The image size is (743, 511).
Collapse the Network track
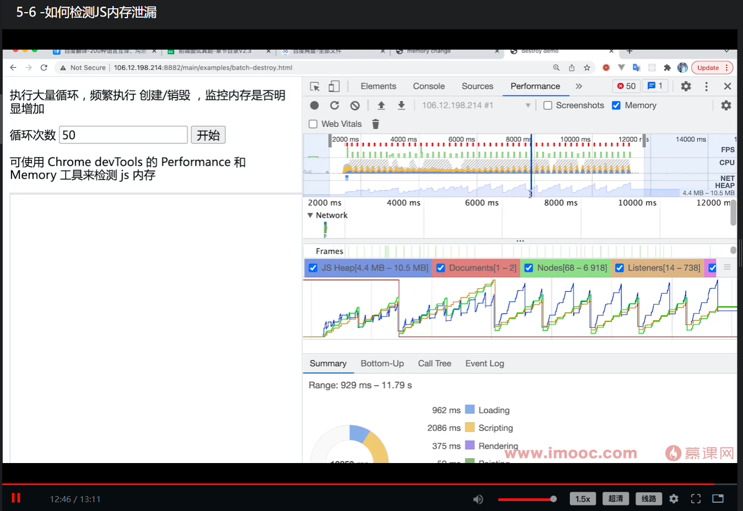(x=311, y=216)
